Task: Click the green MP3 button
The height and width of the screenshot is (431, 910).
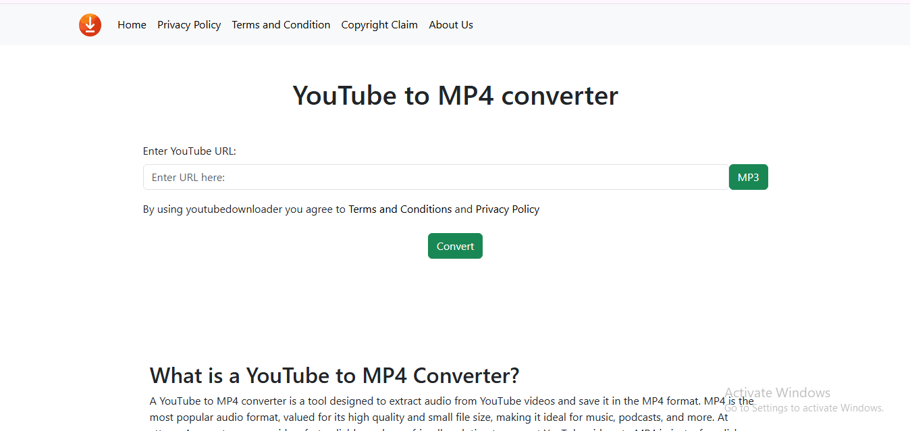Action: coord(748,177)
